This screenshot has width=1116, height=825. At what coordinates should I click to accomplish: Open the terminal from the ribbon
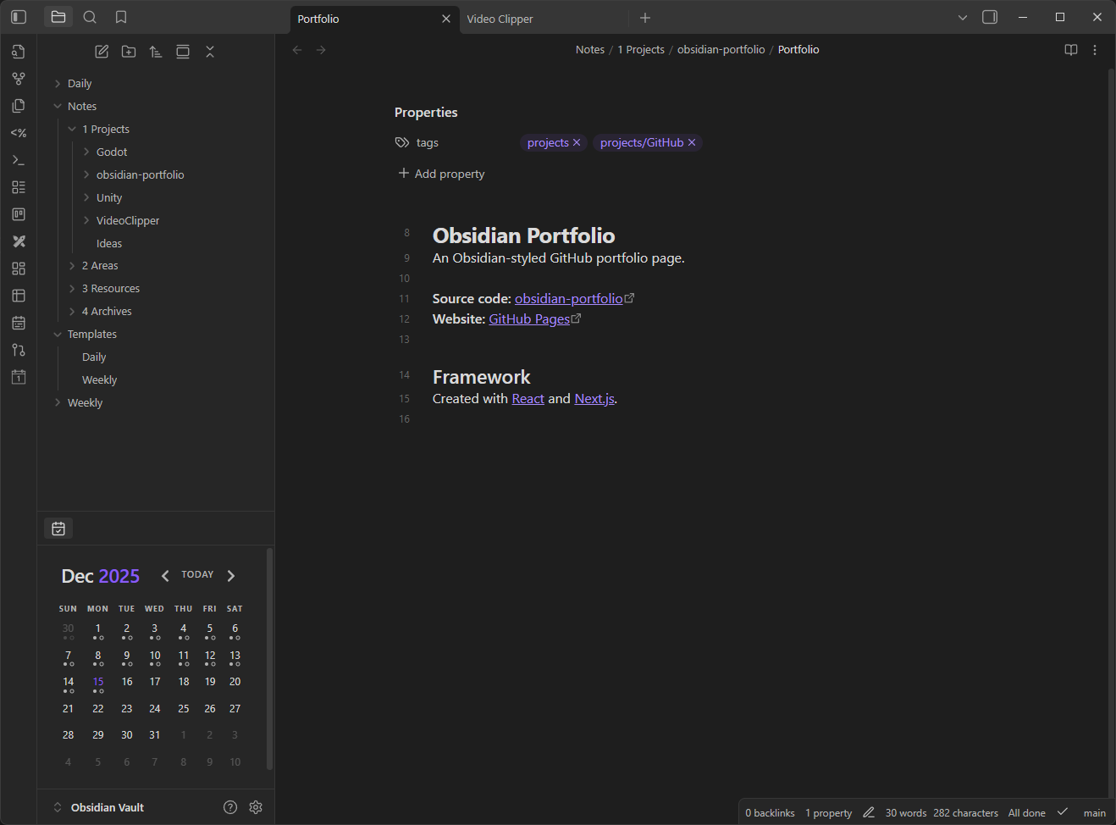tap(19, 159)
